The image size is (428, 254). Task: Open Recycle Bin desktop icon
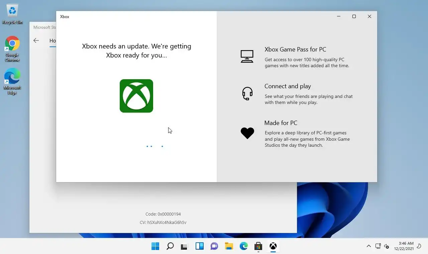[12, 14]
